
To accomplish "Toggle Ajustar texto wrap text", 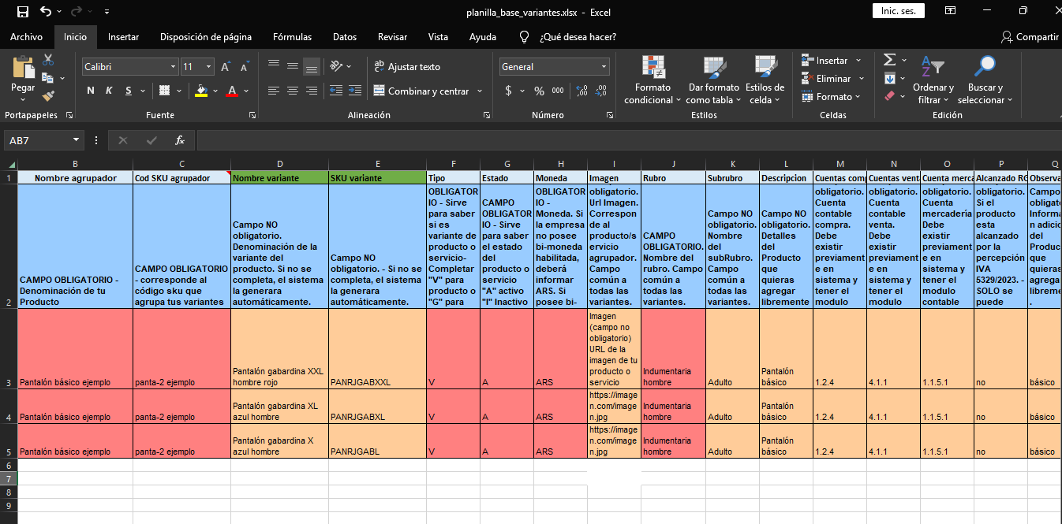I will point(408,67).
